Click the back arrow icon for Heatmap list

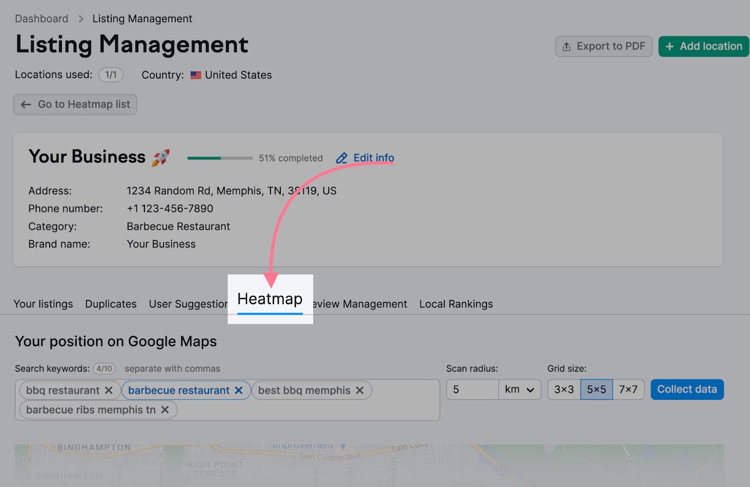[x=26, y=105]
